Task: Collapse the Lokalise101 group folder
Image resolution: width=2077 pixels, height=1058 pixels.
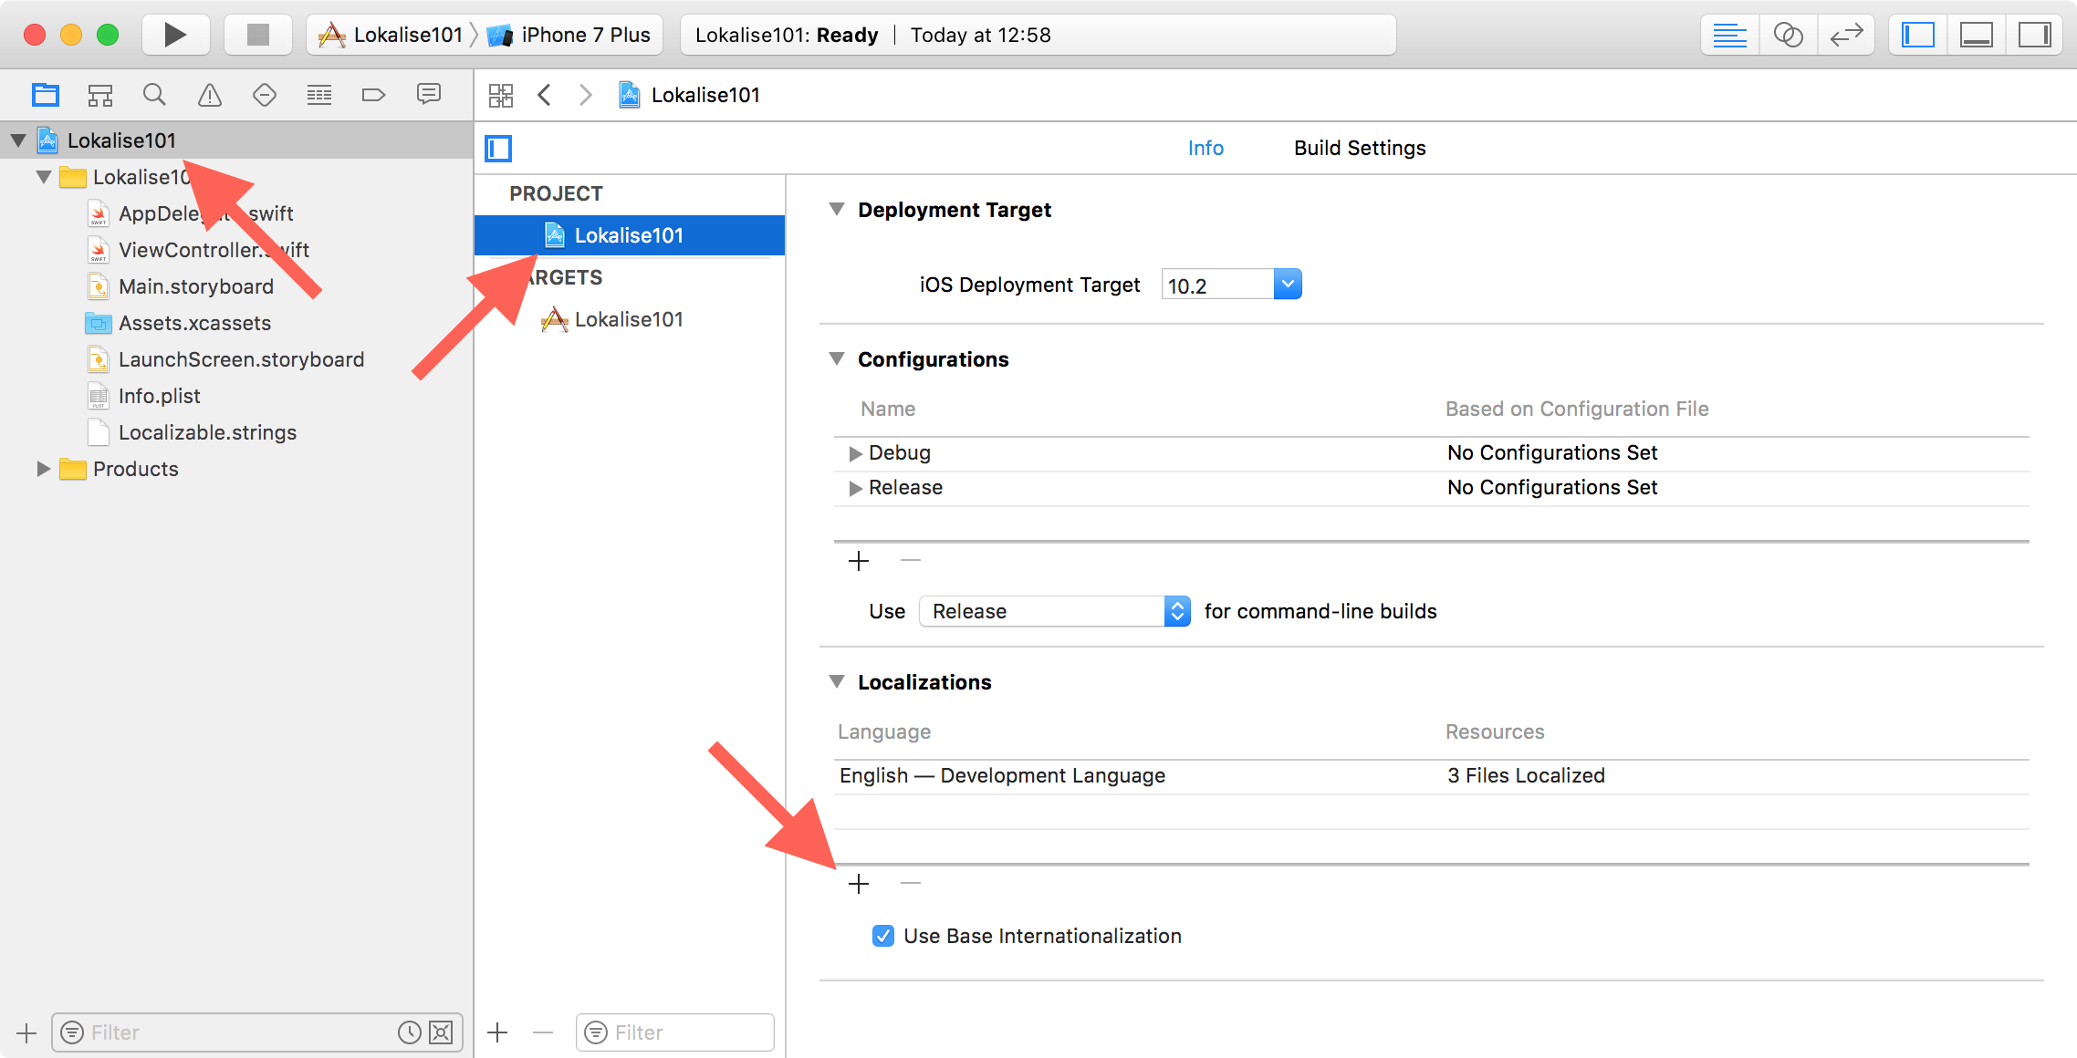Action: coord(43,177)
